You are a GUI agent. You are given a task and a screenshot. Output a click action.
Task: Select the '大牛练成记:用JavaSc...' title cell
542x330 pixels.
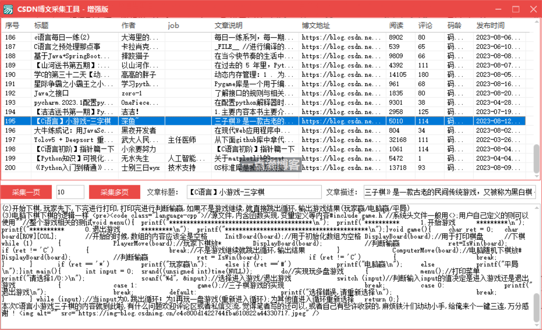point(73,131)
